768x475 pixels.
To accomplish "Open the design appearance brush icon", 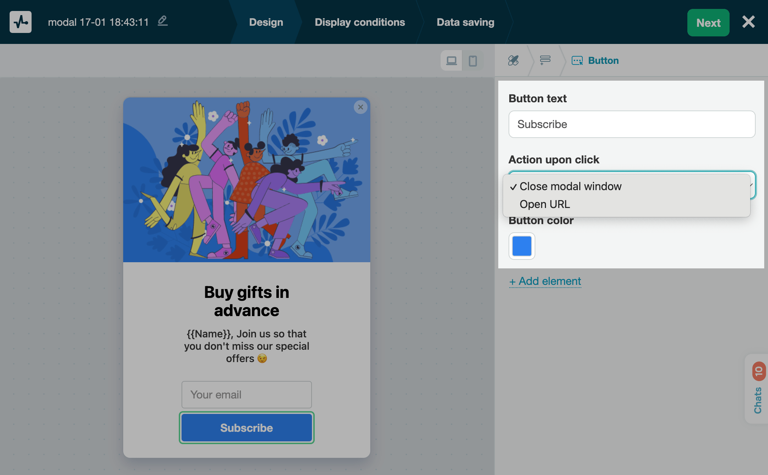I will (513, 60).
